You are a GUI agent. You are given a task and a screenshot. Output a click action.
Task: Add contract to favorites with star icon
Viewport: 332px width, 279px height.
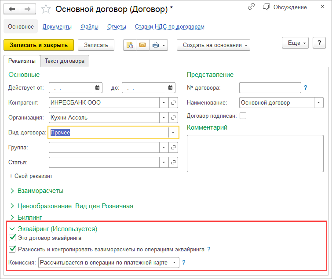coord(46,9)
